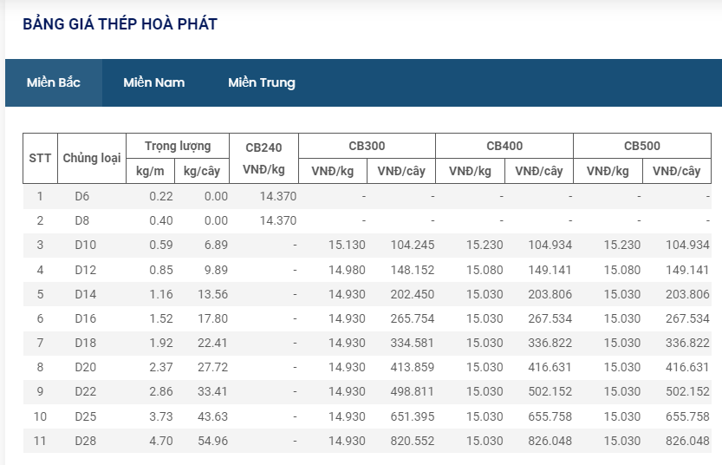Screen dimensions: 722x465
Task: Click the Chủng loại column header
Action: coord(91,158)
